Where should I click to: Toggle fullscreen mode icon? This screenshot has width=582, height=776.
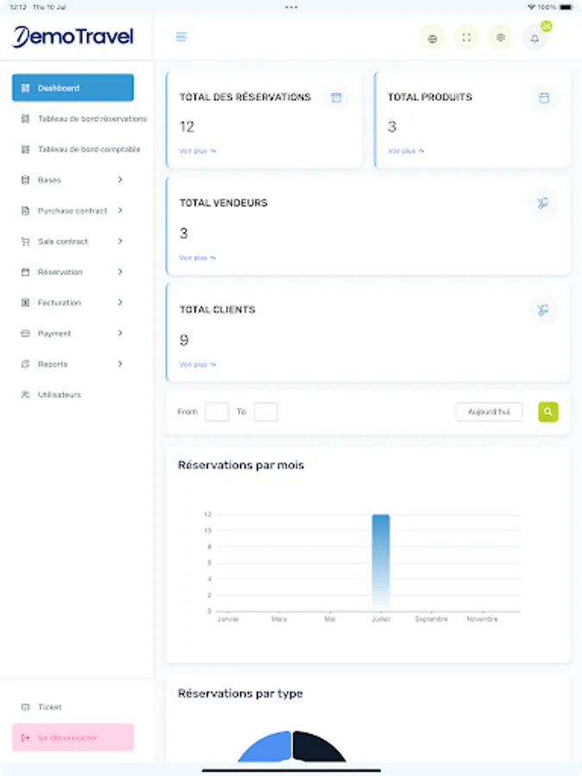(x=466, y=38)
